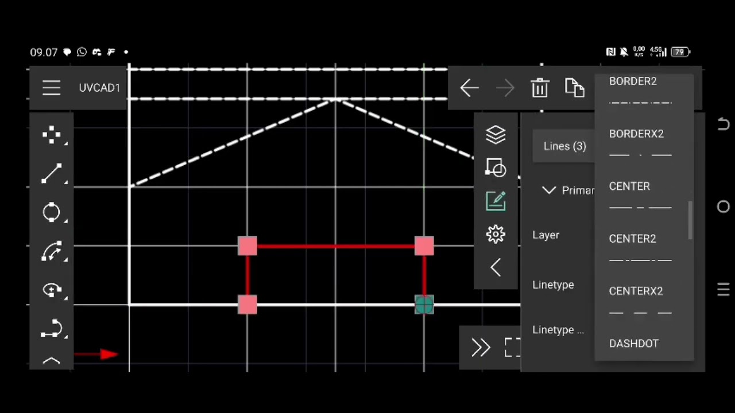Select the polyline drawing tool
Screen dimensions: 735x413
52,328
